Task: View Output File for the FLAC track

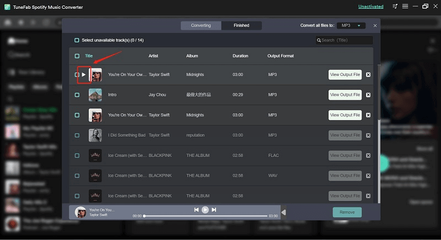Action: tap(345, 156)
